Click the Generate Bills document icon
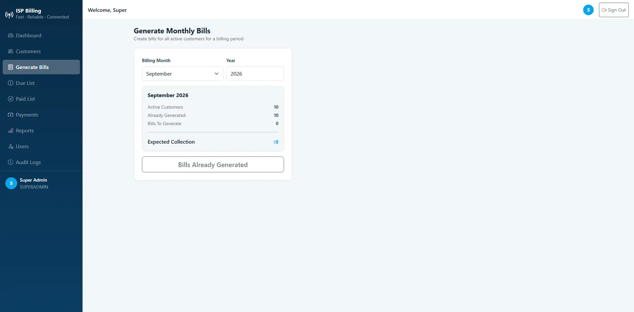The image size is (634, 312). pos(11,67)
